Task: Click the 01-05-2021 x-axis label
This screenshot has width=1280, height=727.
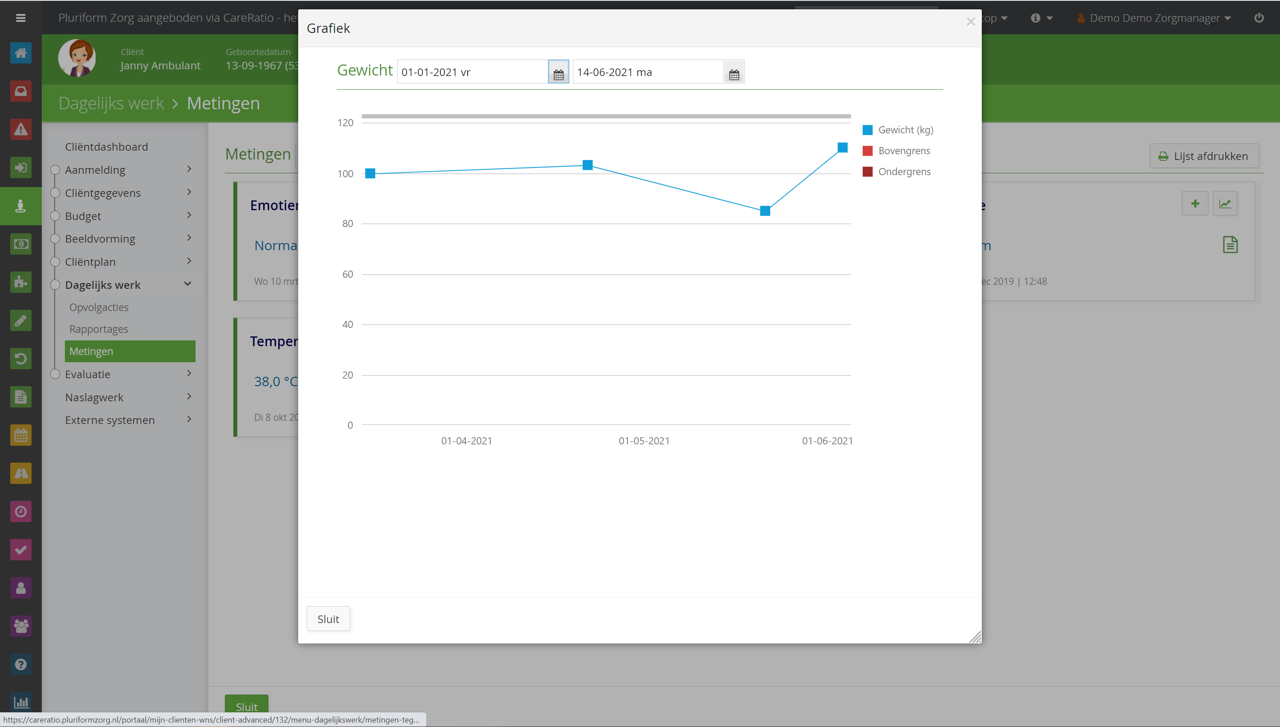Action: (x=644, y=441)
